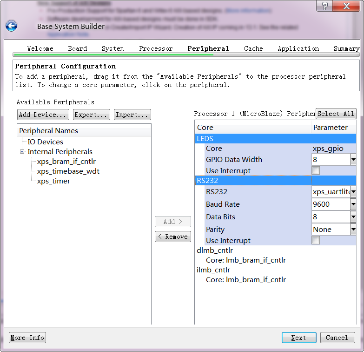This screenshot has width=364, height=352.
Task: Open the Data Bits dropdown
Action: pyautogui.click(x=353, y=217)
